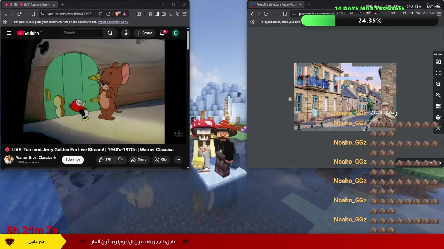Image resolution: width=444 pixels, height=249 pixels.
Task: Select the Roscoff architecture Jigsaw Puzzle tab
Action: tap(276, 4)
